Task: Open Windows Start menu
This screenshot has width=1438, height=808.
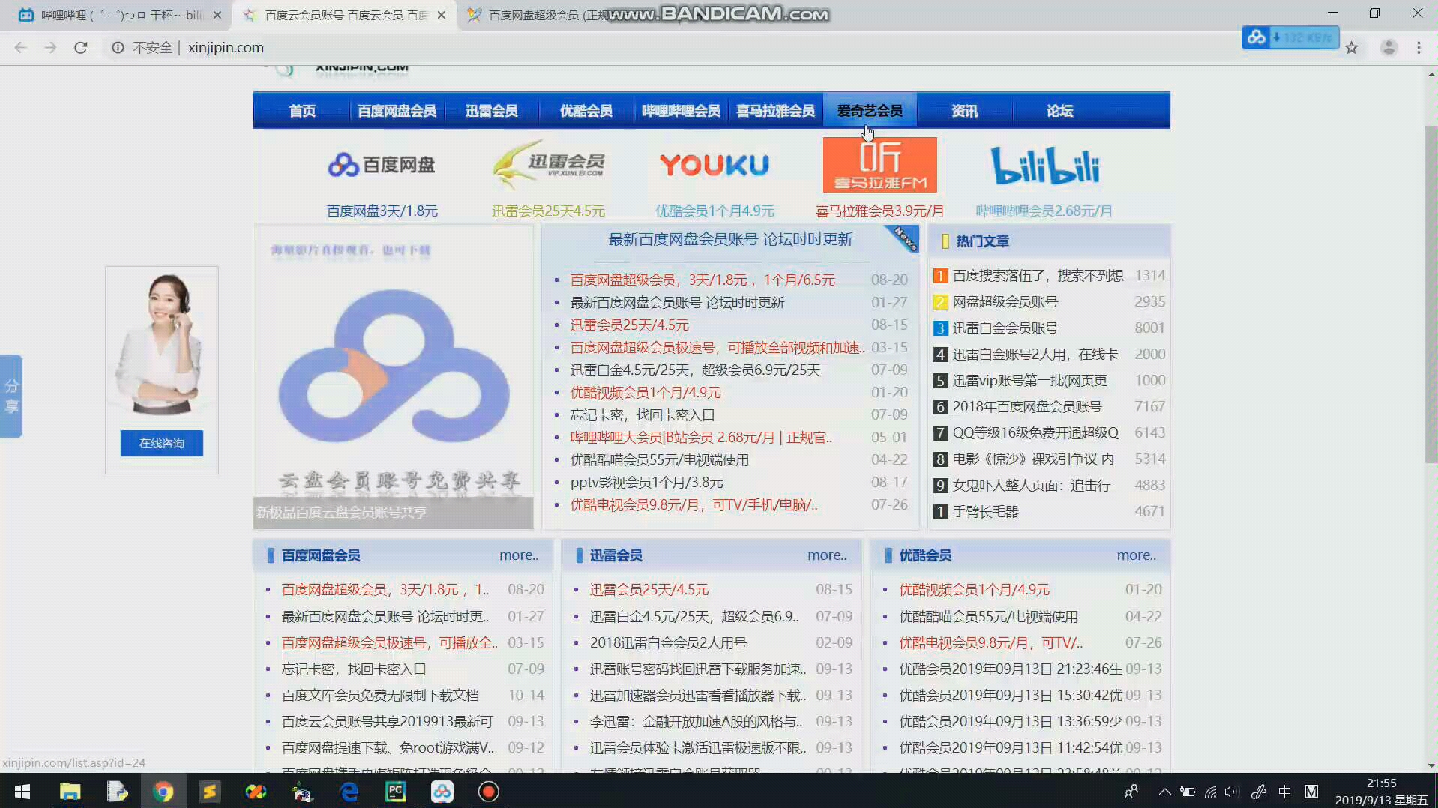Action: (22, 792)
